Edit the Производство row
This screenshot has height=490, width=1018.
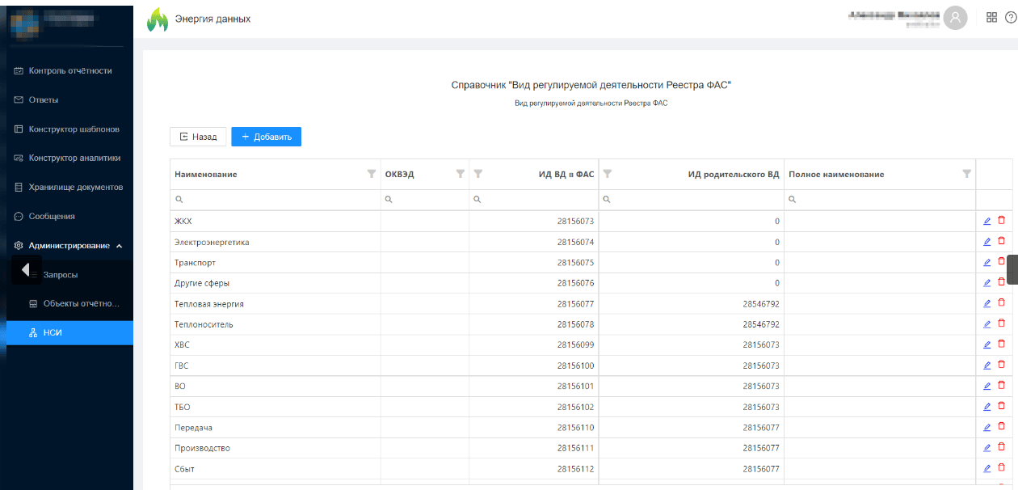[986, 448]
